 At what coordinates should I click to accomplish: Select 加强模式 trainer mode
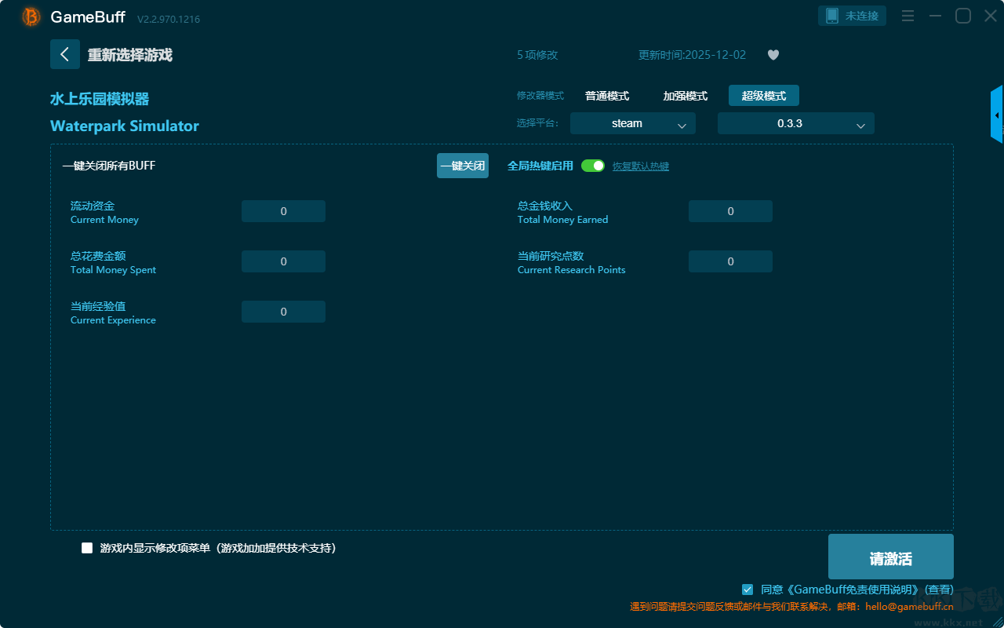(686, 96)
